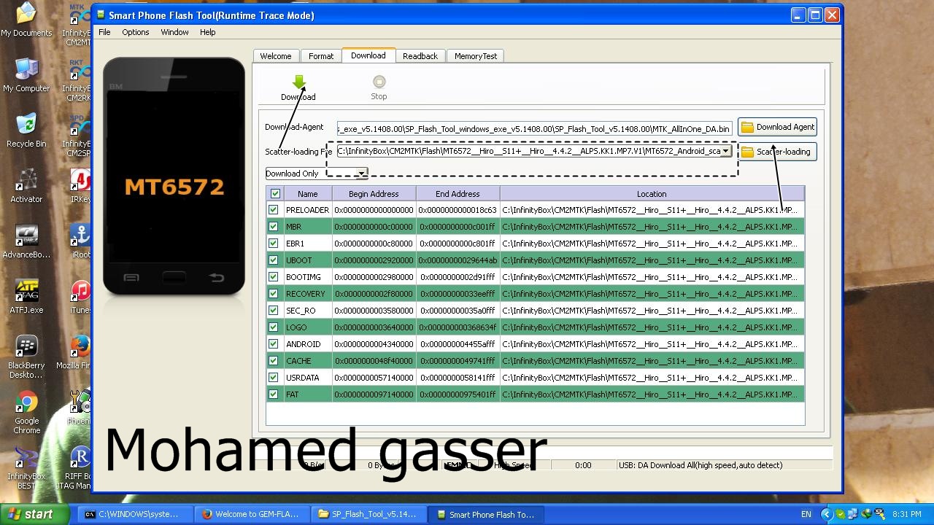Open the Help menu
Image resolution: width=934 pixels, height=525 pixels.
click(x=208, y=32)
